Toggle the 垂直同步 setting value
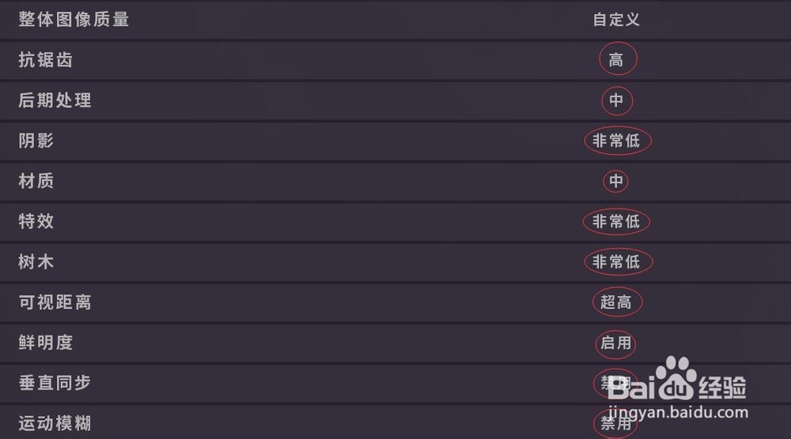Viewport: 791px width, 439px height. (x=615, y=384)
